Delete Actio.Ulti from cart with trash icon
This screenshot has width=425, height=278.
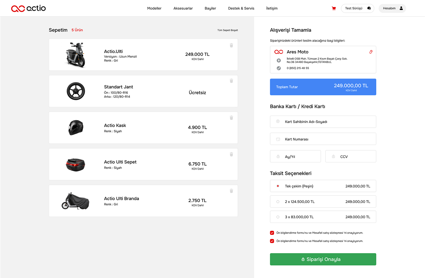tap(231, 46)
